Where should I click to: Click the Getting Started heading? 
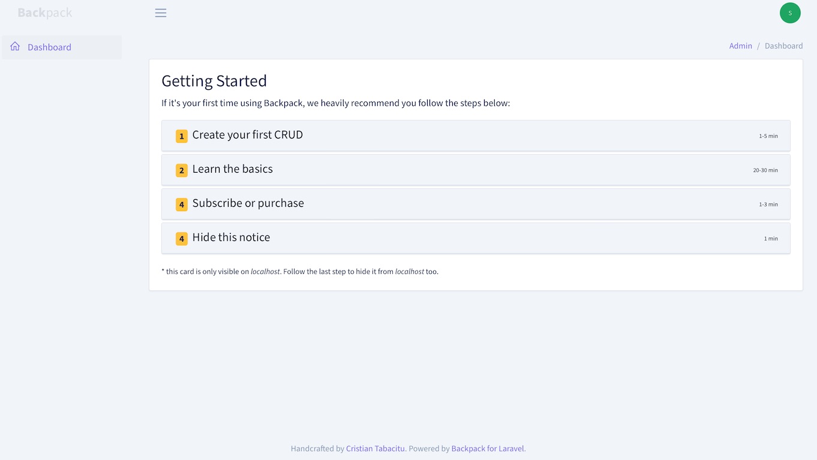[214, 81]
